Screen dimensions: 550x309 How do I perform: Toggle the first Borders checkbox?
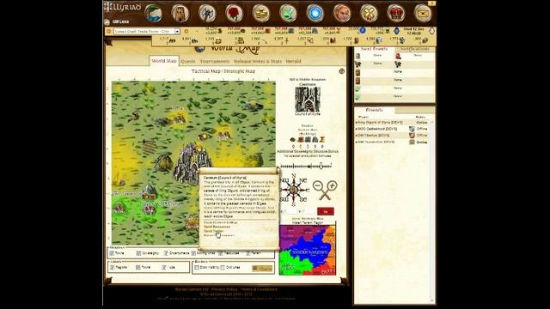click(x=197, y=267)
